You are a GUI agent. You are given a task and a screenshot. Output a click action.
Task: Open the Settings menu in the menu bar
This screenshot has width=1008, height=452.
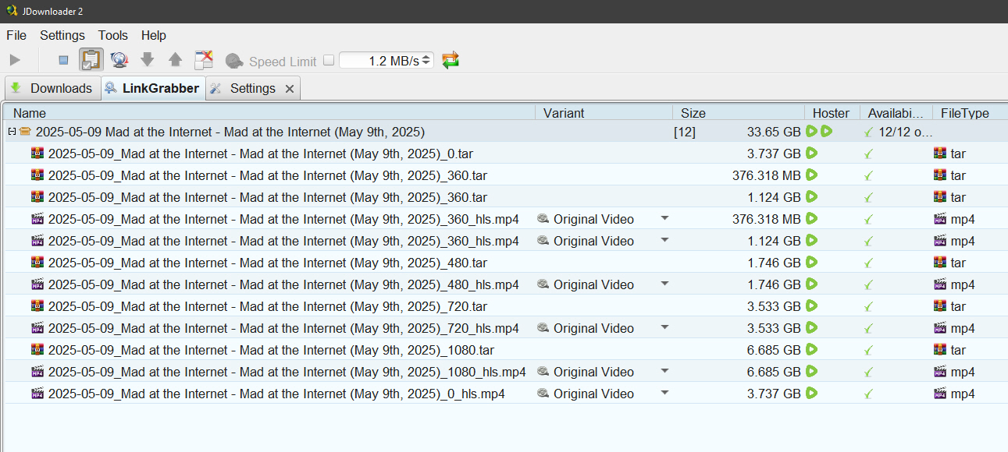62,35
